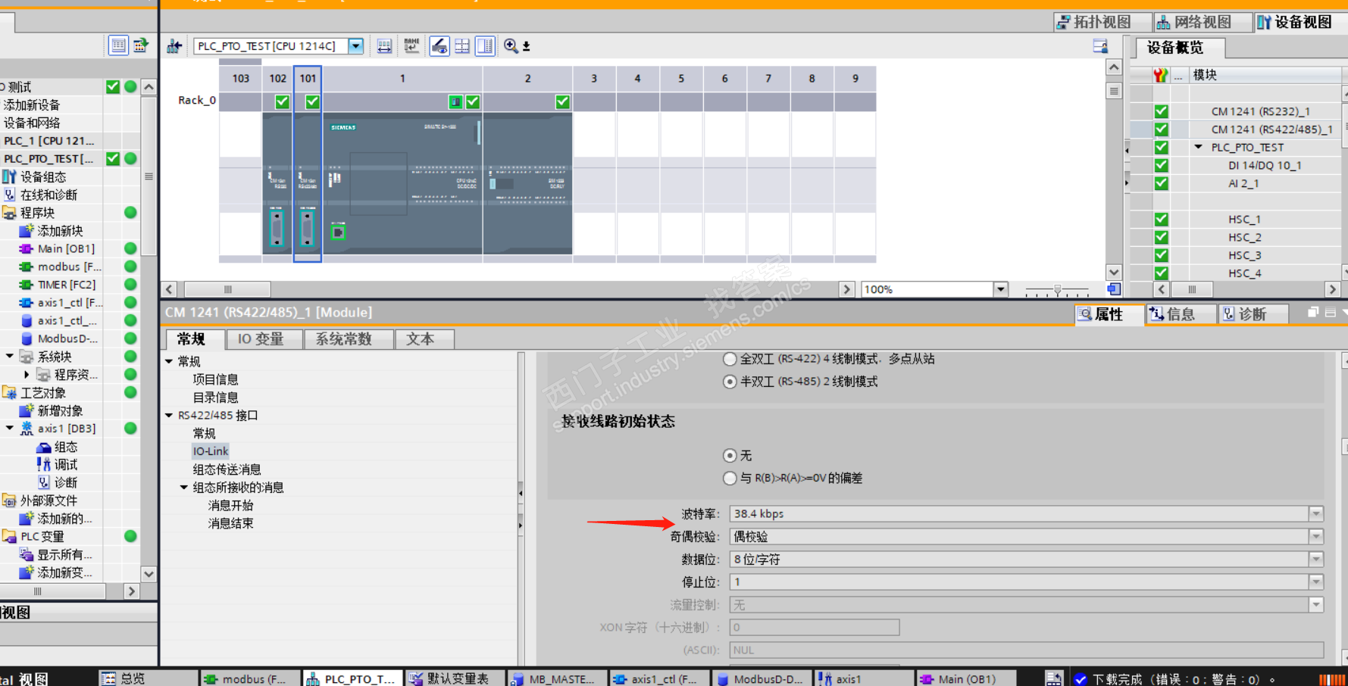This screenshot has width=1348, height=686.
Task: Click the device view horizontal scrollbar thumb
Action: (x=227, y=289)
